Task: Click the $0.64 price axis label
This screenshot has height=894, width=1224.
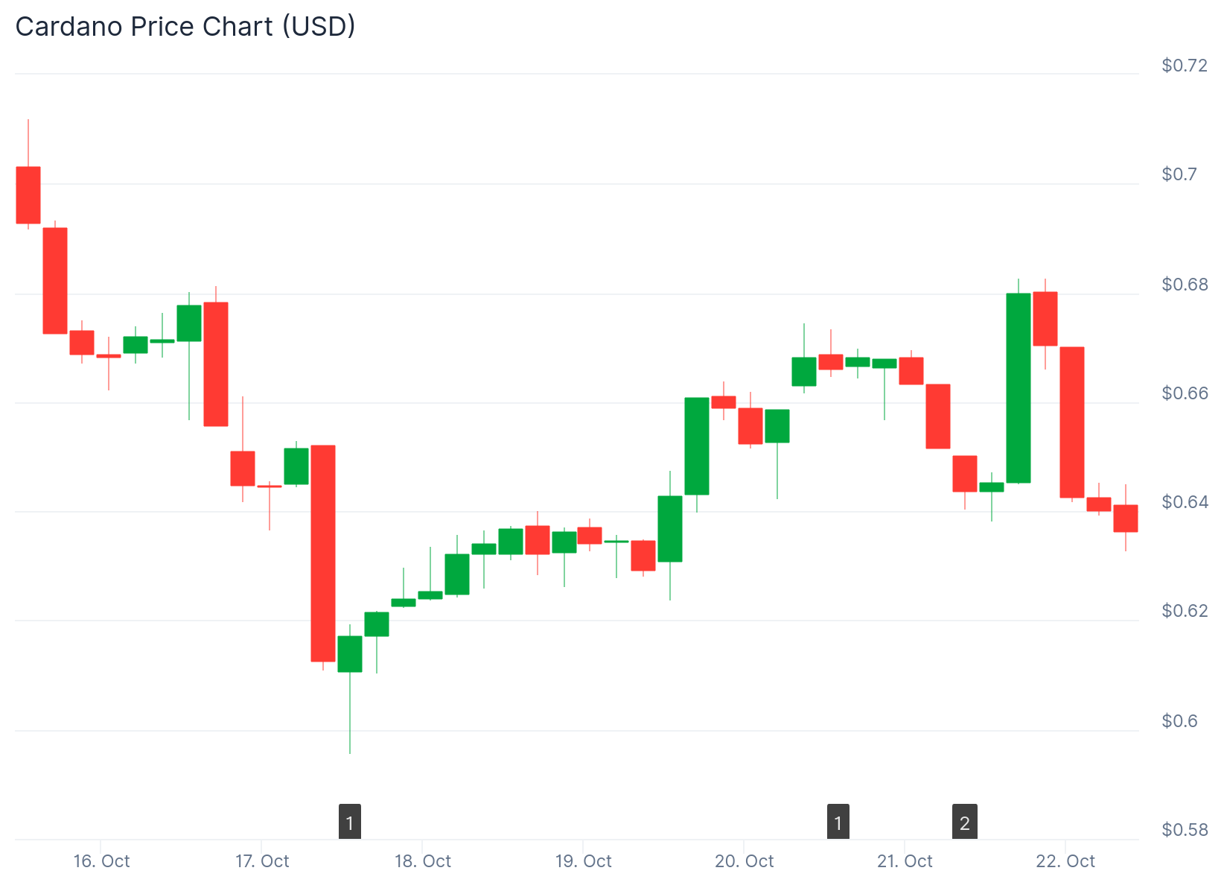Action: point(1185,502)
